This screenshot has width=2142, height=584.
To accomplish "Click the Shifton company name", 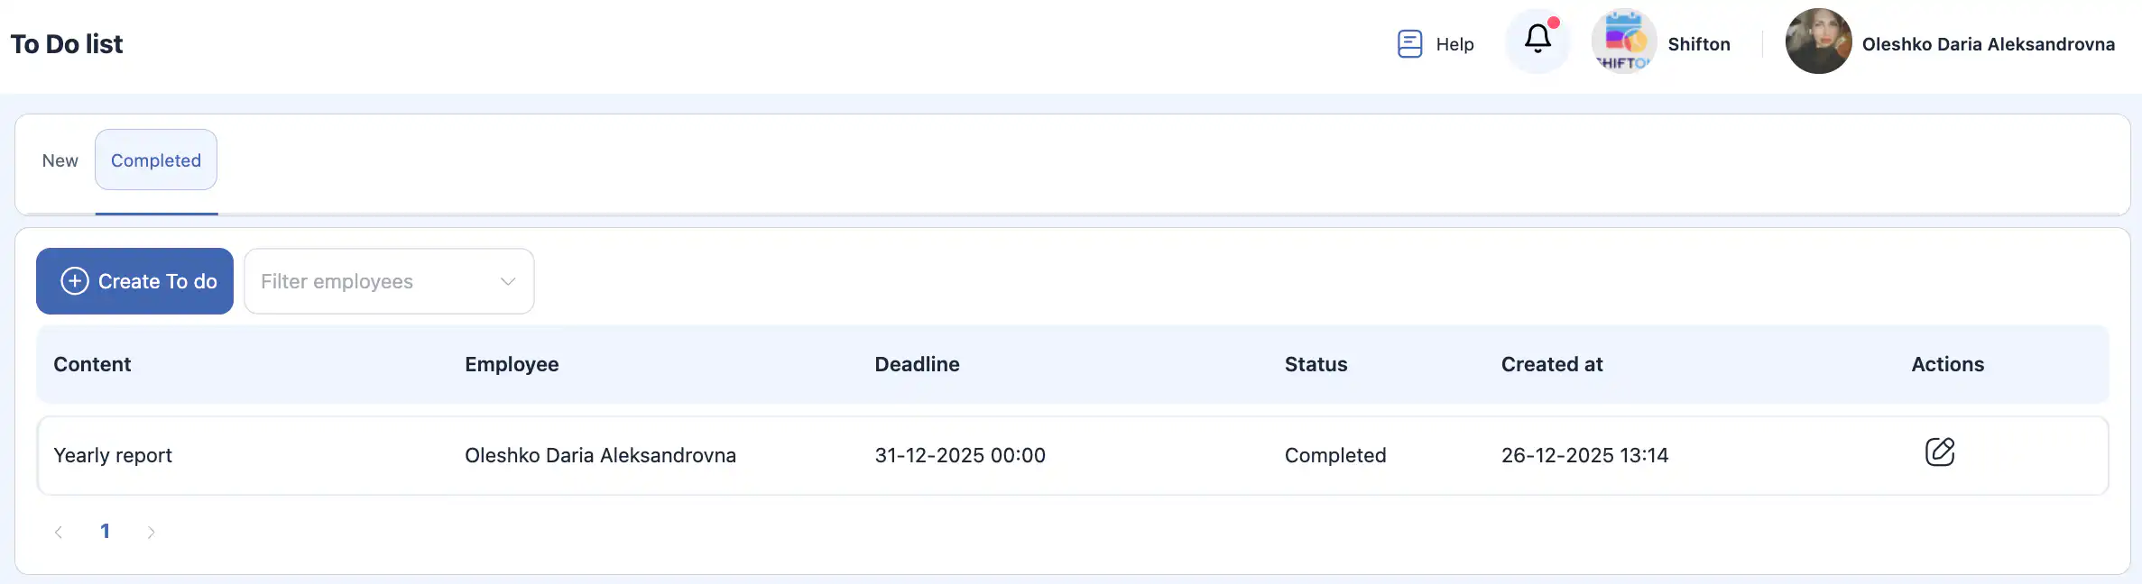I will click(x=1698, y=44).
